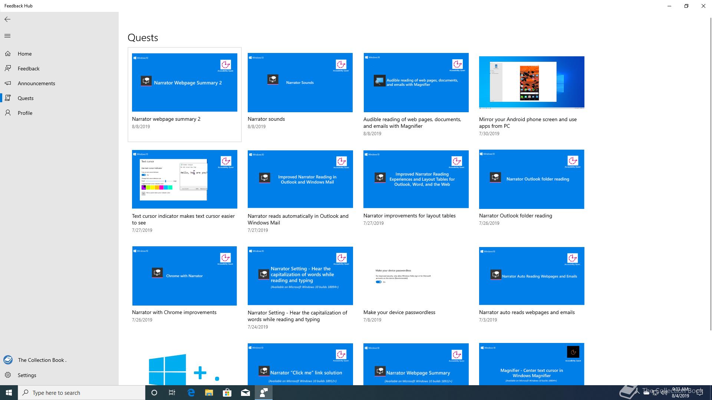Click the taskbar clock showing 8/4/2019

[680, 393]
